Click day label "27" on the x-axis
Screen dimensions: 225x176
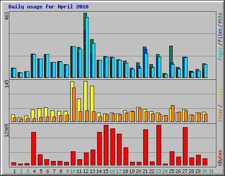click(x=185, y=171)
